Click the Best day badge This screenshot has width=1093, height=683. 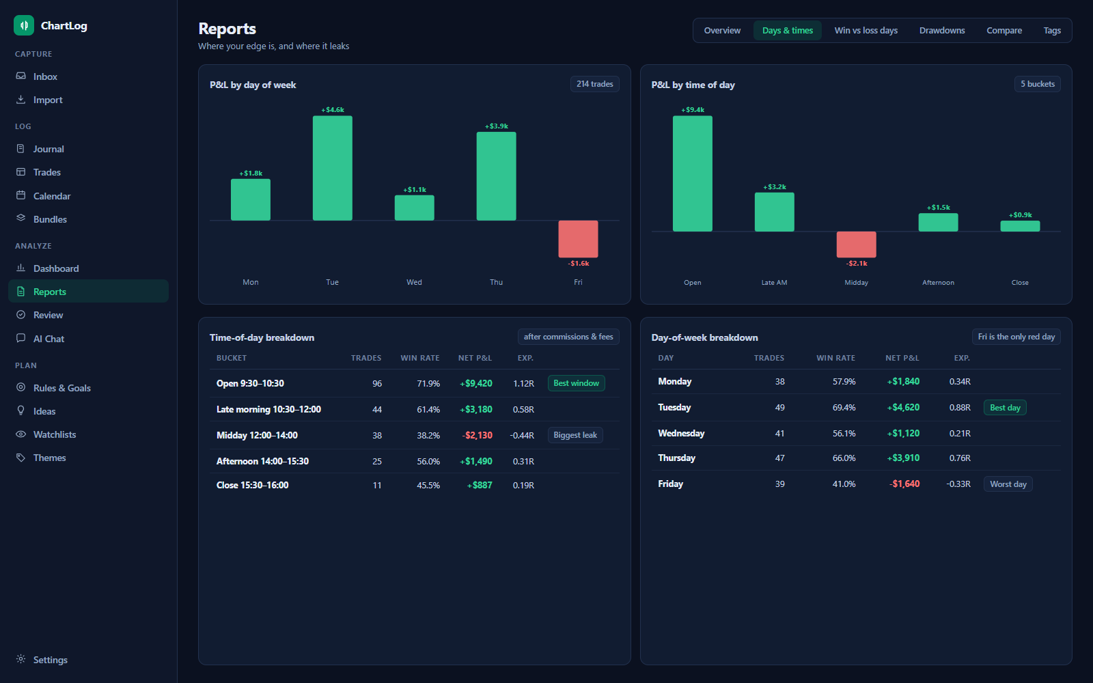1005,408
